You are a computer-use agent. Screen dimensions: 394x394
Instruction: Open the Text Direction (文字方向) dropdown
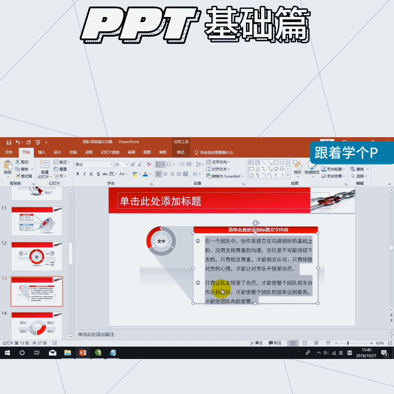[x=218, y=162]
